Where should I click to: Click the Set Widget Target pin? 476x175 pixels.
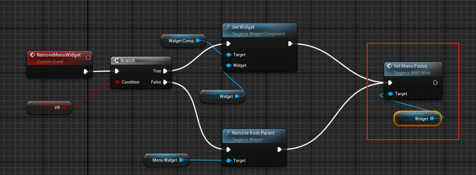(x=229, y=55)
